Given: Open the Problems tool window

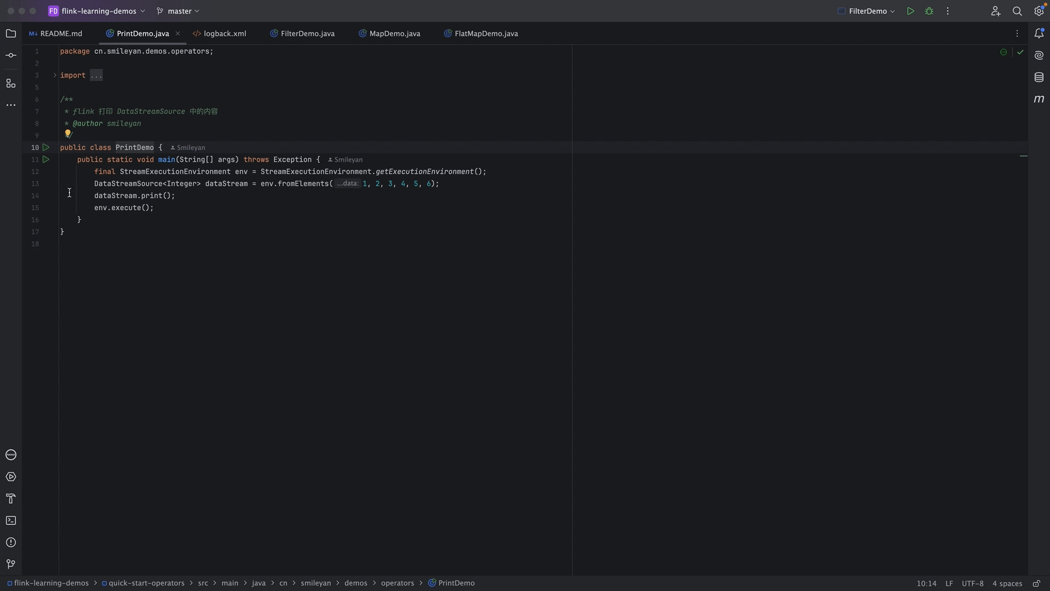Looking at the screenshot, I should pos(11,542).
